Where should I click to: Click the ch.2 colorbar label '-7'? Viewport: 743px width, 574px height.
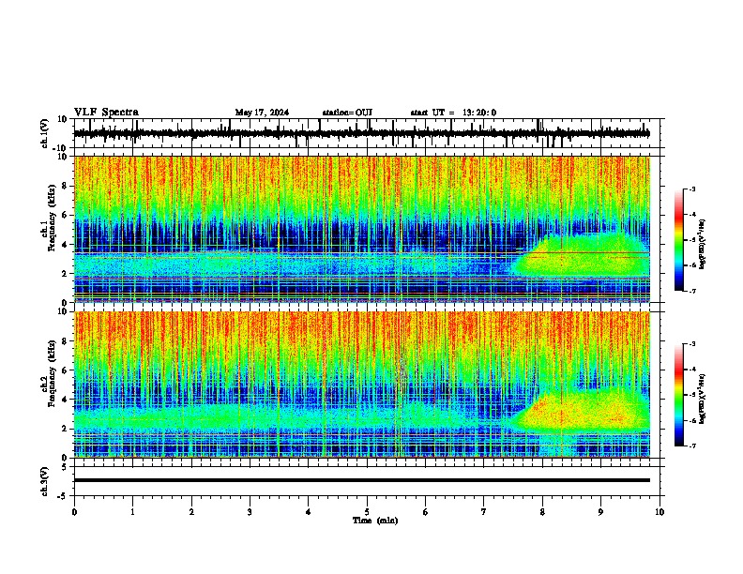(691, 446)
